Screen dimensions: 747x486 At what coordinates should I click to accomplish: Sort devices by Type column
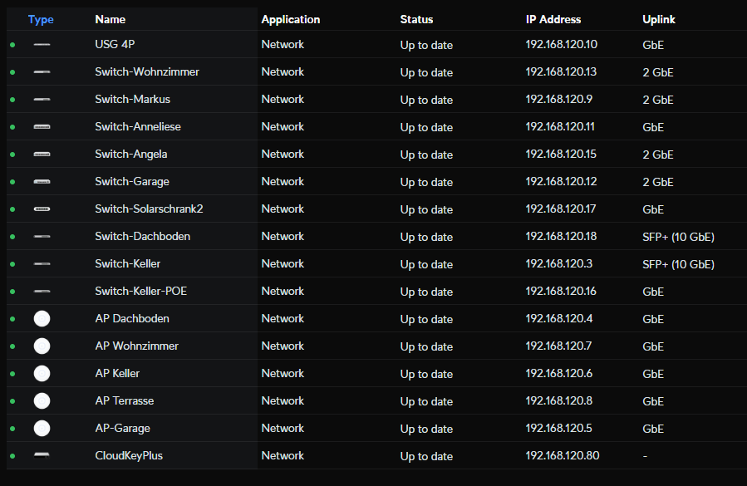[41, 19]
